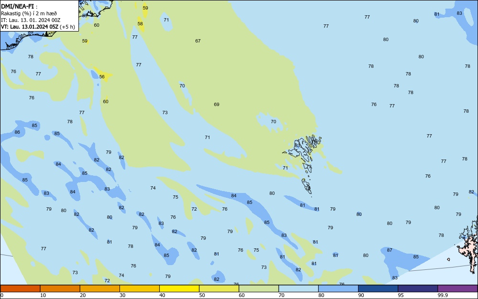Select the medium blue 80–90 legend swatch

tap(338, 288)
